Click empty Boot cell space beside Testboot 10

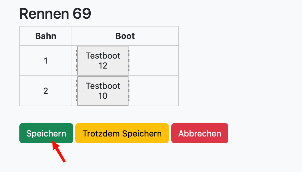click(x=154, y=91)
